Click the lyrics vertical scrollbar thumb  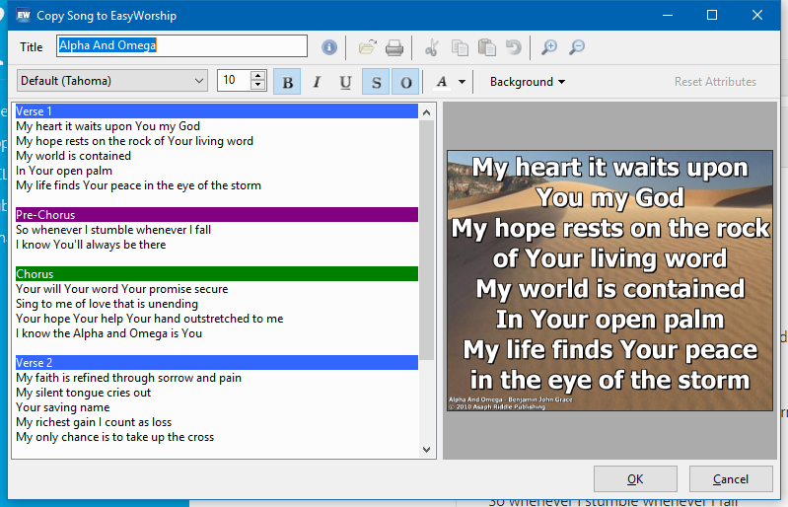tap(427, 241)
